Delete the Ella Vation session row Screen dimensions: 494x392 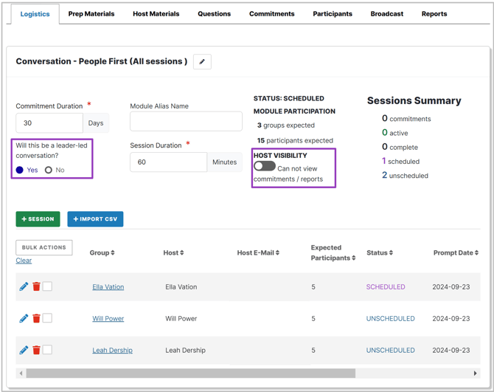click(x=36, y=286)
